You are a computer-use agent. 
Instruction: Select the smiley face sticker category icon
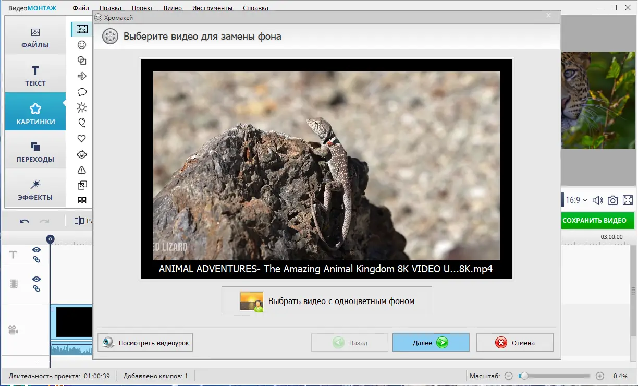pyautogui.click(x=82, y=45)
